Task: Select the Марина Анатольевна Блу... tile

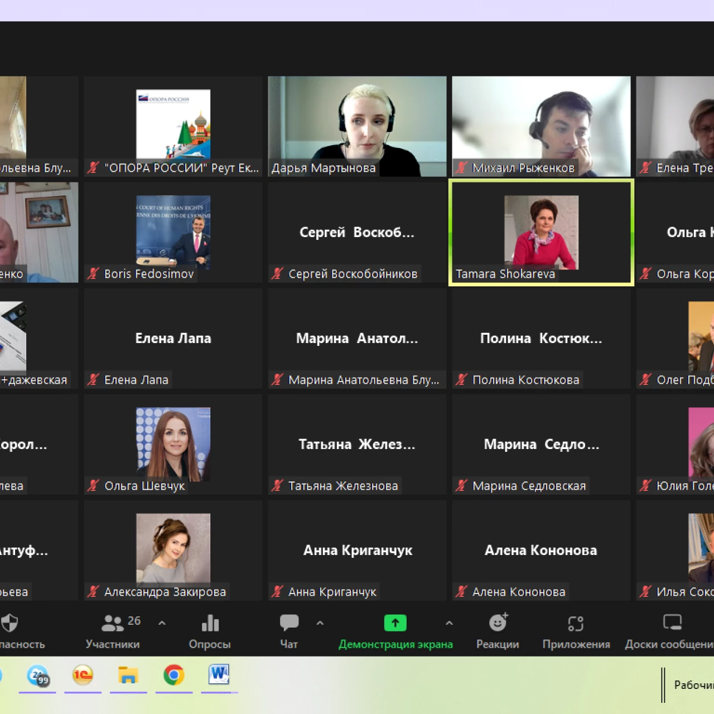Action: tap(357, 339)
